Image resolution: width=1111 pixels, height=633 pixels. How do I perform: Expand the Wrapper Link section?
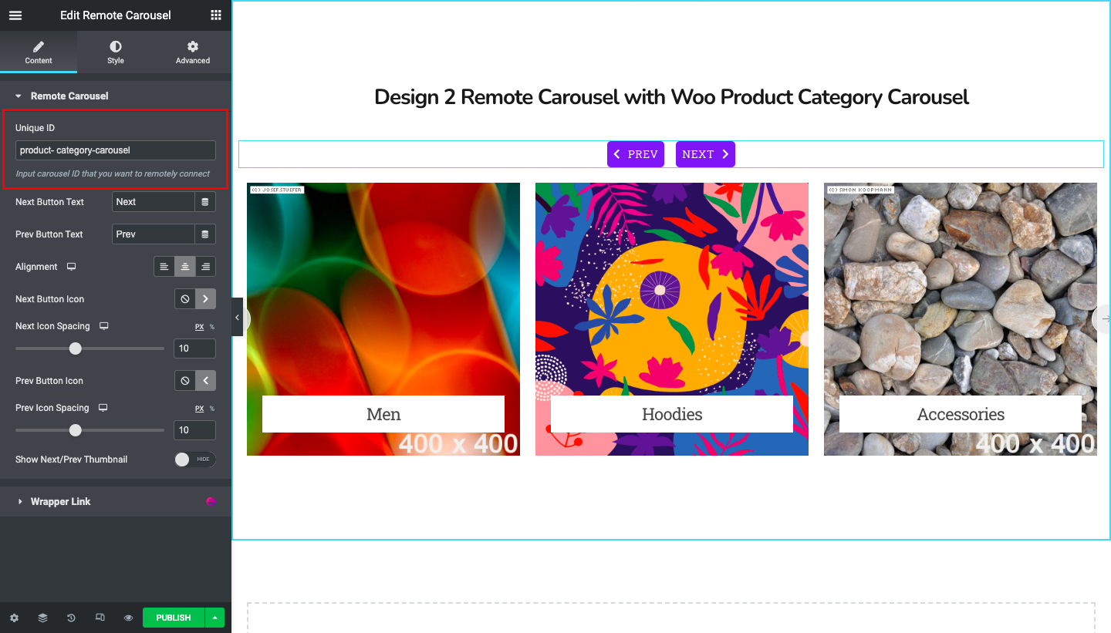pos(20,501)
